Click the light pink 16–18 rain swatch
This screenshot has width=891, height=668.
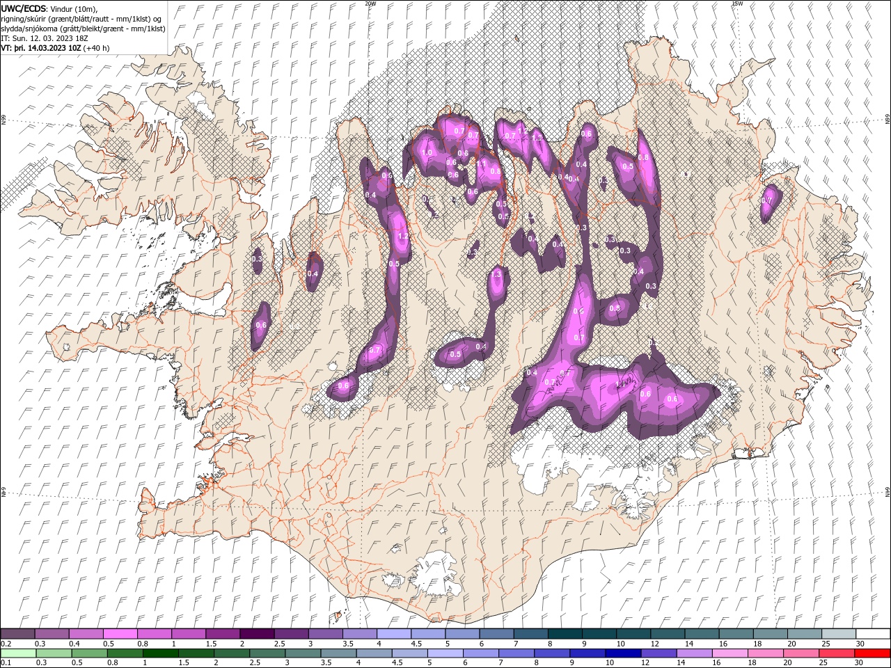pos(730,653)
